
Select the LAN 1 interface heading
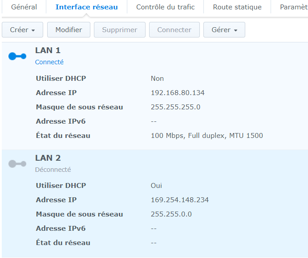[48, 50]
